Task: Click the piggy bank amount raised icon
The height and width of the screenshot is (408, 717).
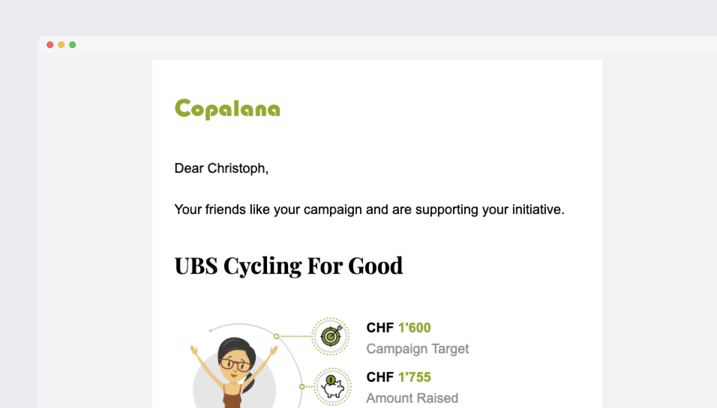Action: pos(332,386)
